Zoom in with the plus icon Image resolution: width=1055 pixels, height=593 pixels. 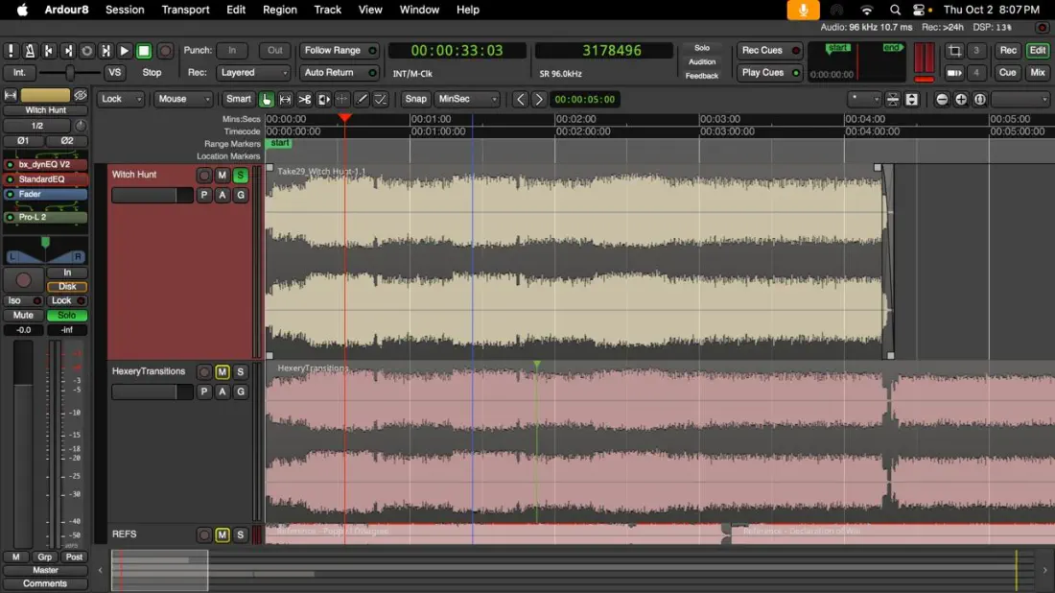pos(961,100)
